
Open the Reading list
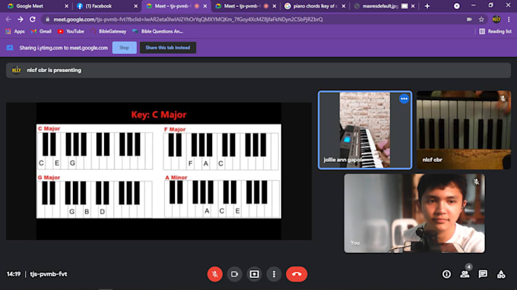(495, 31)
